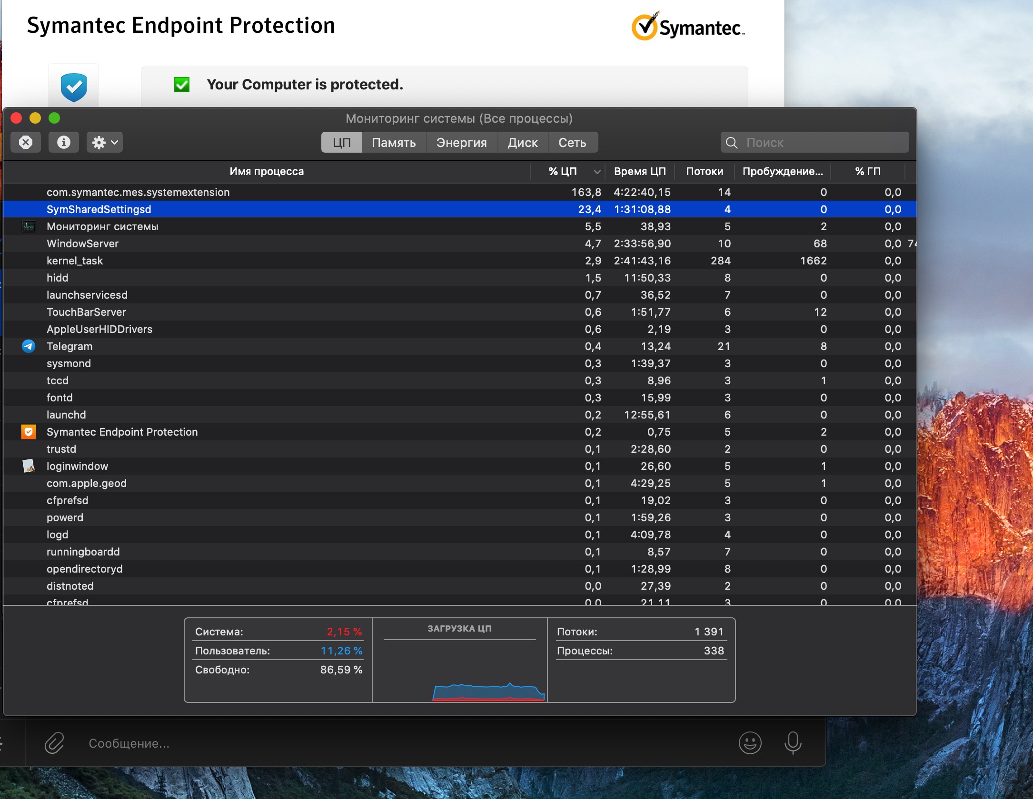
Task: Switch to the ЦП tab
Action: [x=342, y=143]
